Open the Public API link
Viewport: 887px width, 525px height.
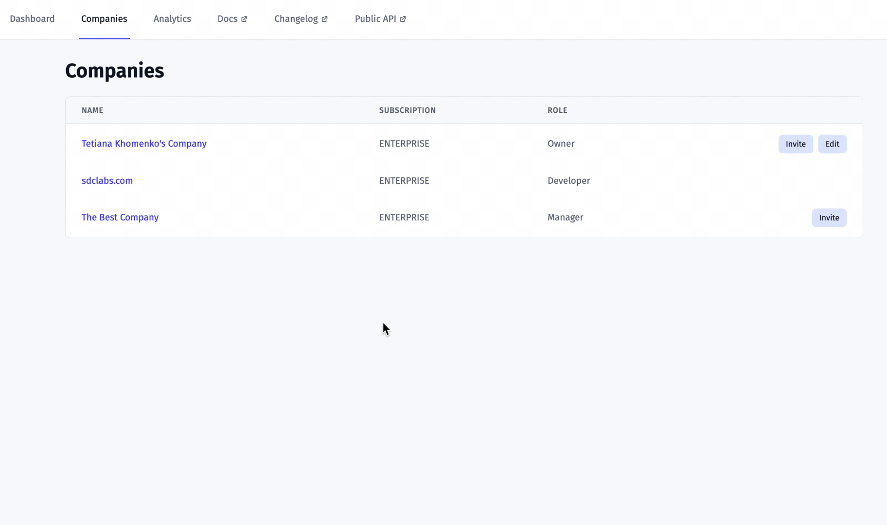tap(380, 19)
